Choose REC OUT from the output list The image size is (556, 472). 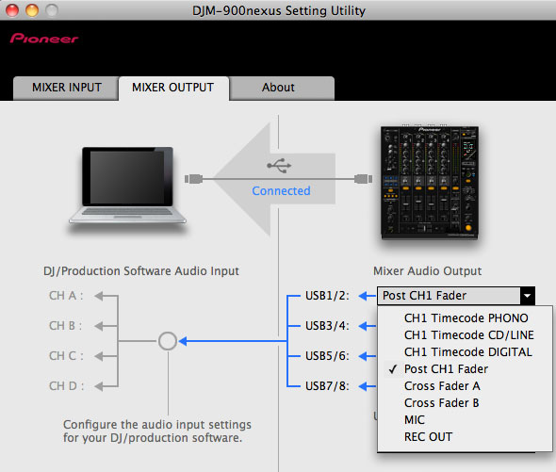pyautogui.click(x=466, y=437)
